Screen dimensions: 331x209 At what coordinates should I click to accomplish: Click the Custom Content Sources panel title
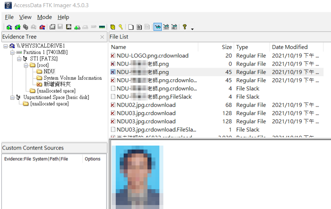pyautogui.click(x=33, y=148)
